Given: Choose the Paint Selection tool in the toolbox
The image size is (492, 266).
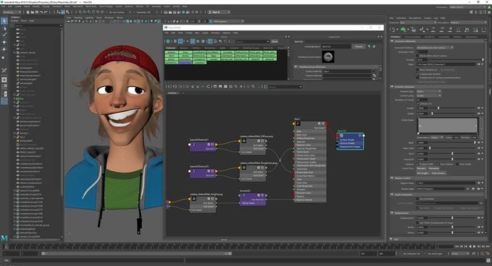Looking at the screenshot, I should [x=4, y=35].
